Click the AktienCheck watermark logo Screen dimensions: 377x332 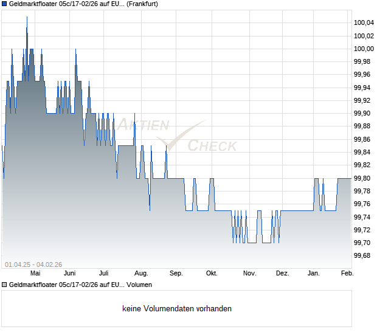(176, 136)
